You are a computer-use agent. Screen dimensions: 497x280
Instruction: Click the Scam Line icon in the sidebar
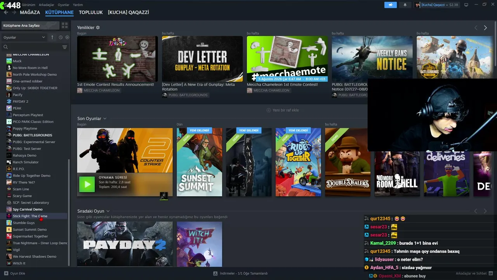(x=9, y=189)
